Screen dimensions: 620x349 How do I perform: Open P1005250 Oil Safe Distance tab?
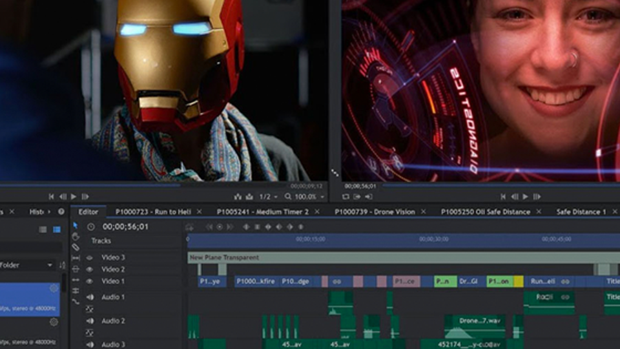point(486,212)
